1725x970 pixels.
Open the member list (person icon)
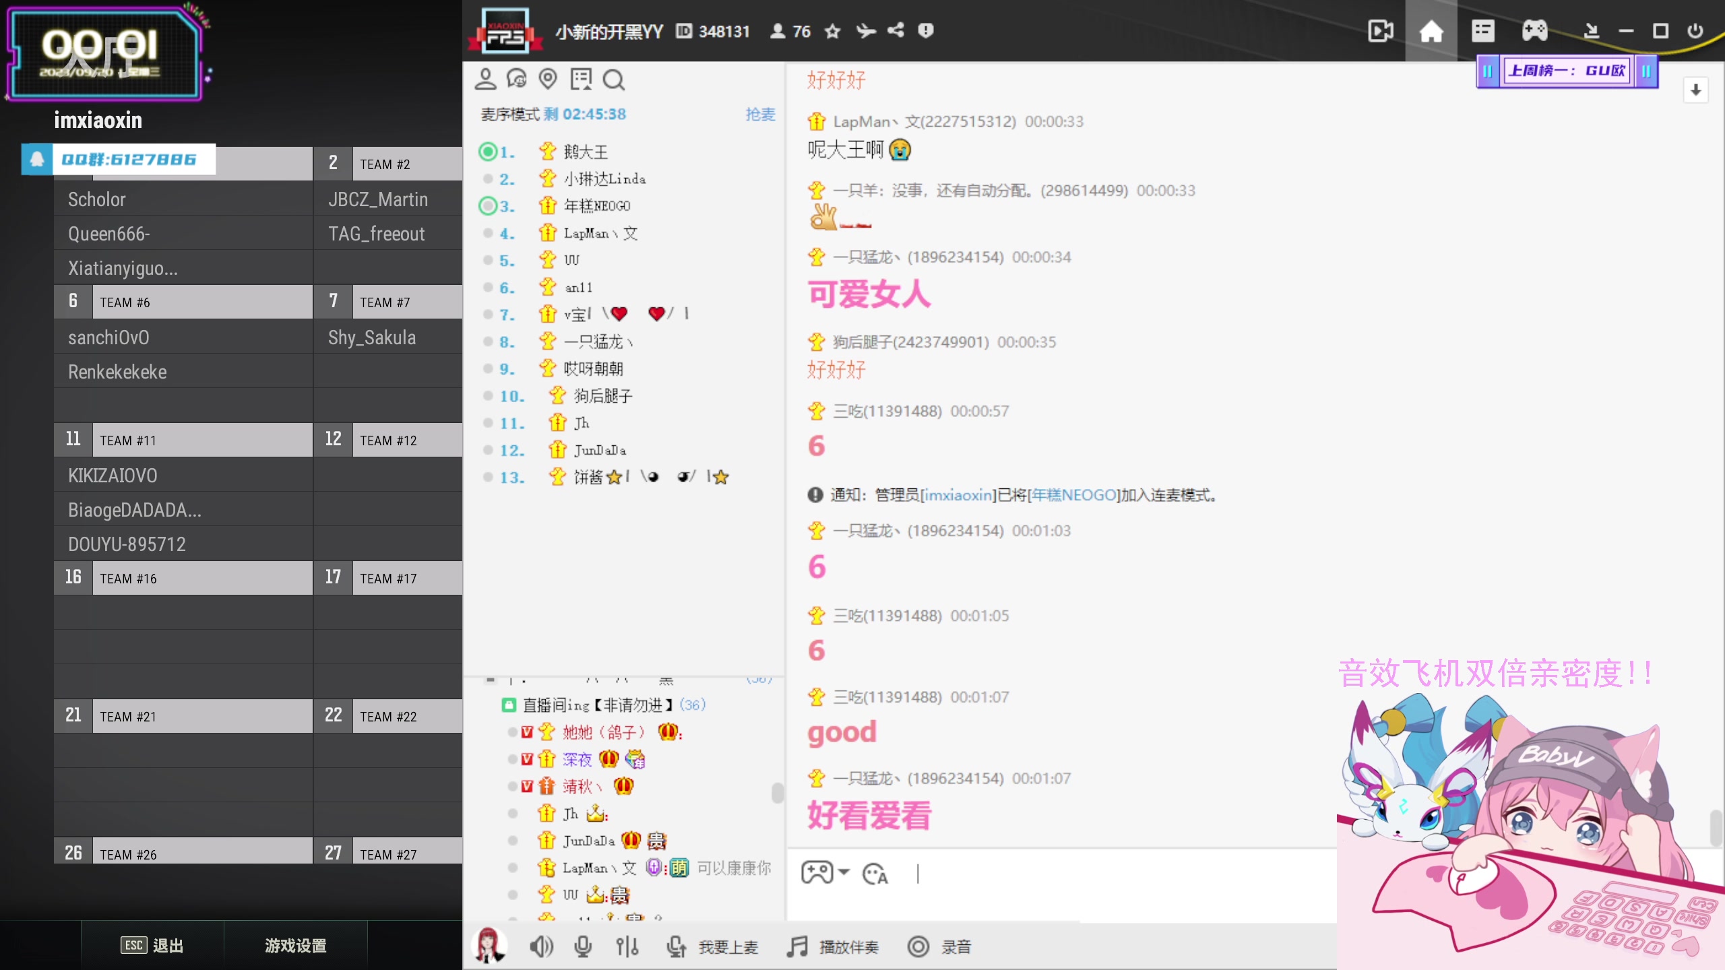pos(485,79)
